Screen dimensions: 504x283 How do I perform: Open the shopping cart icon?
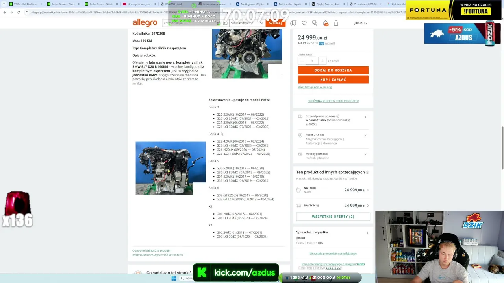pos(336,23)
